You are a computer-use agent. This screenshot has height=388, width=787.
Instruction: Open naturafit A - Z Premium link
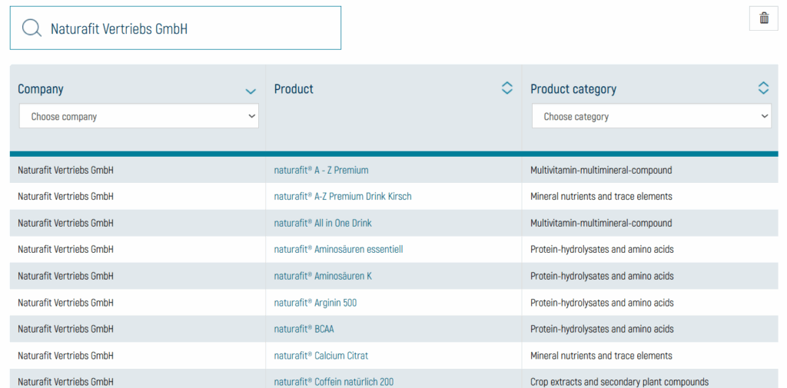pyautogui.click(x=321, y=170)
